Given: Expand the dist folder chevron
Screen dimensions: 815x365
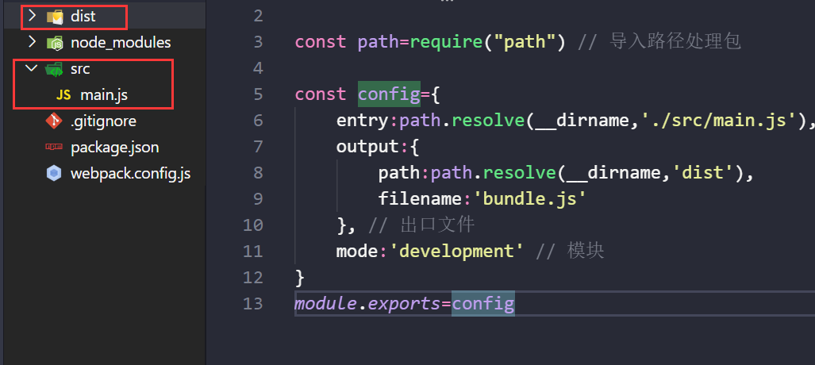Looking at the screenshot, I should pos(33,16).
